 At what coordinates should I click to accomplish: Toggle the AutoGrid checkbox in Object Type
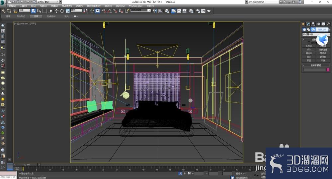click(x=309, y=42)
